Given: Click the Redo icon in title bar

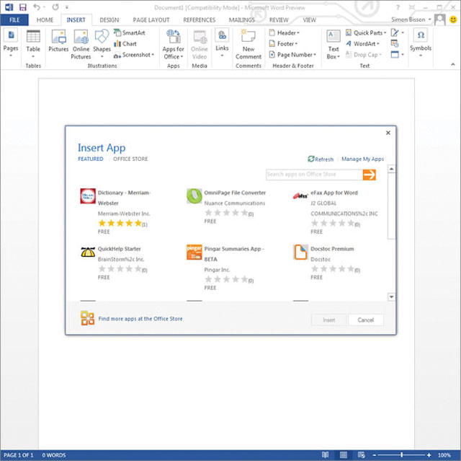Looking at the screenshot, I should click(55, 6).
